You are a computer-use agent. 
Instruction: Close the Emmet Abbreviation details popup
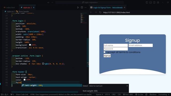(x=127, y=86)
